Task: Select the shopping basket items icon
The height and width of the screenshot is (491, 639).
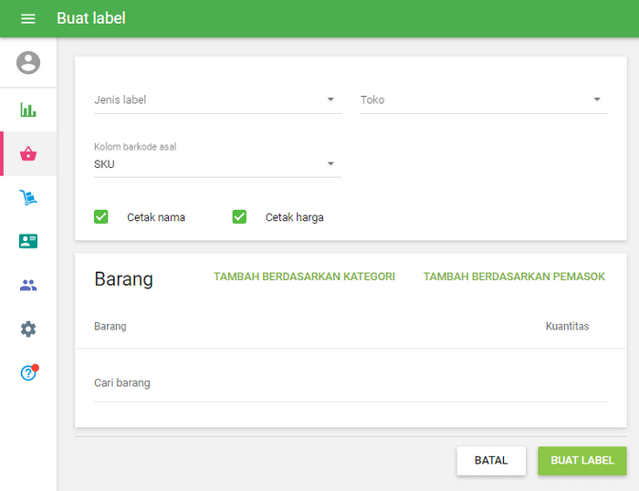Action: 28,153
